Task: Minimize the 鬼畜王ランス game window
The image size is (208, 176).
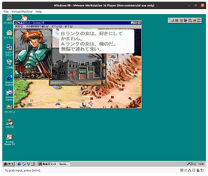Action: pos(132,23)
